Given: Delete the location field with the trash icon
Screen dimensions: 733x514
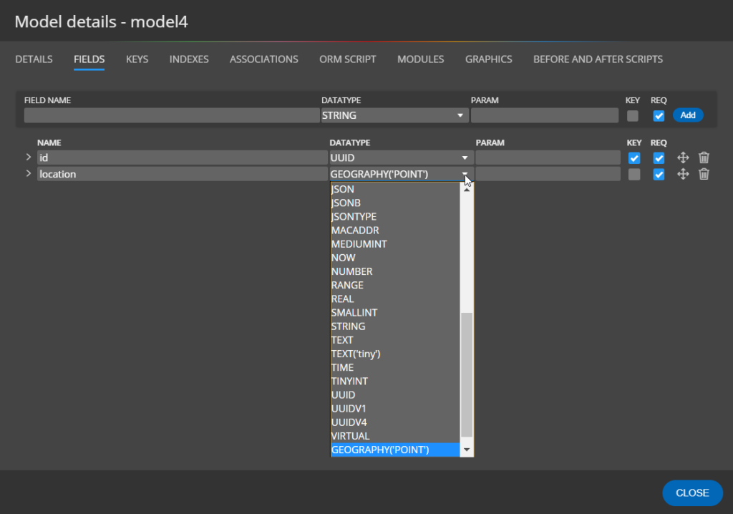Looking at the screenshot, I should (x=704, y=174).
